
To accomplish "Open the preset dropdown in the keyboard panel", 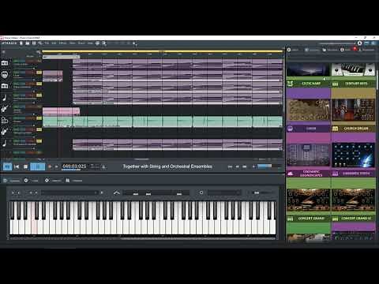I will 69,192.
